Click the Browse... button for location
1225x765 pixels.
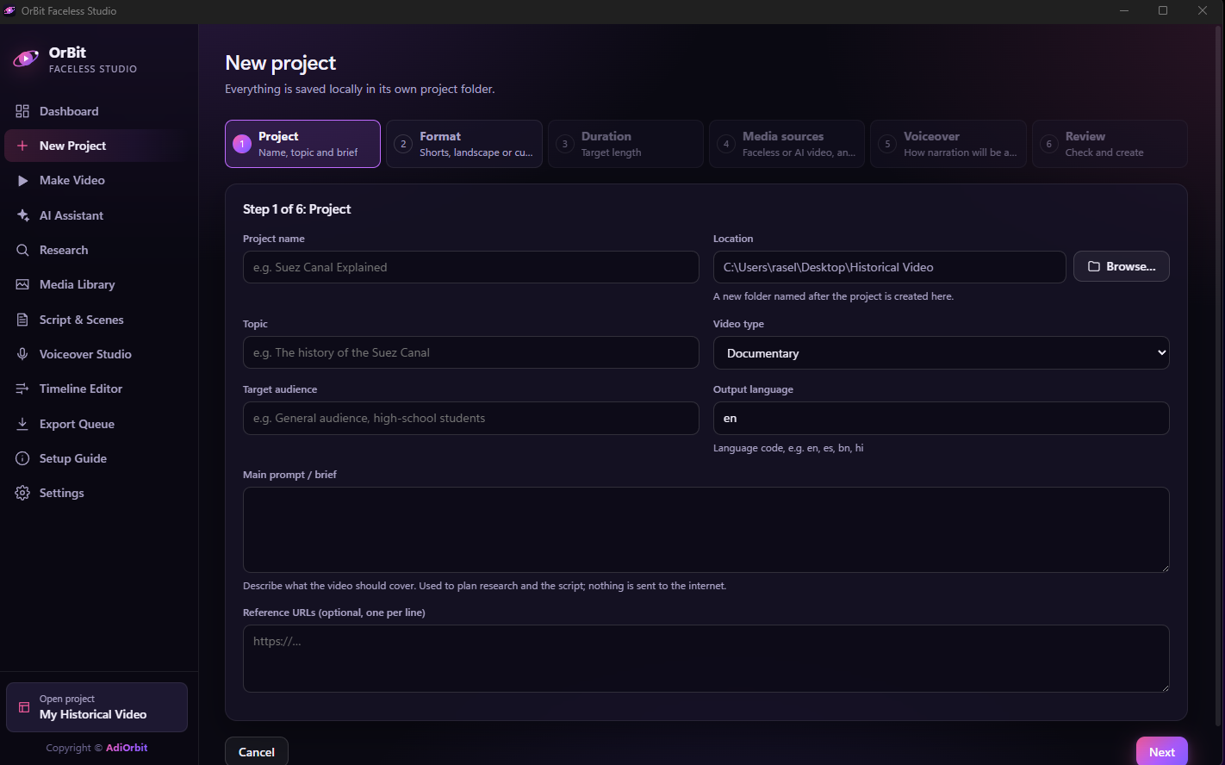(1121, 267)
